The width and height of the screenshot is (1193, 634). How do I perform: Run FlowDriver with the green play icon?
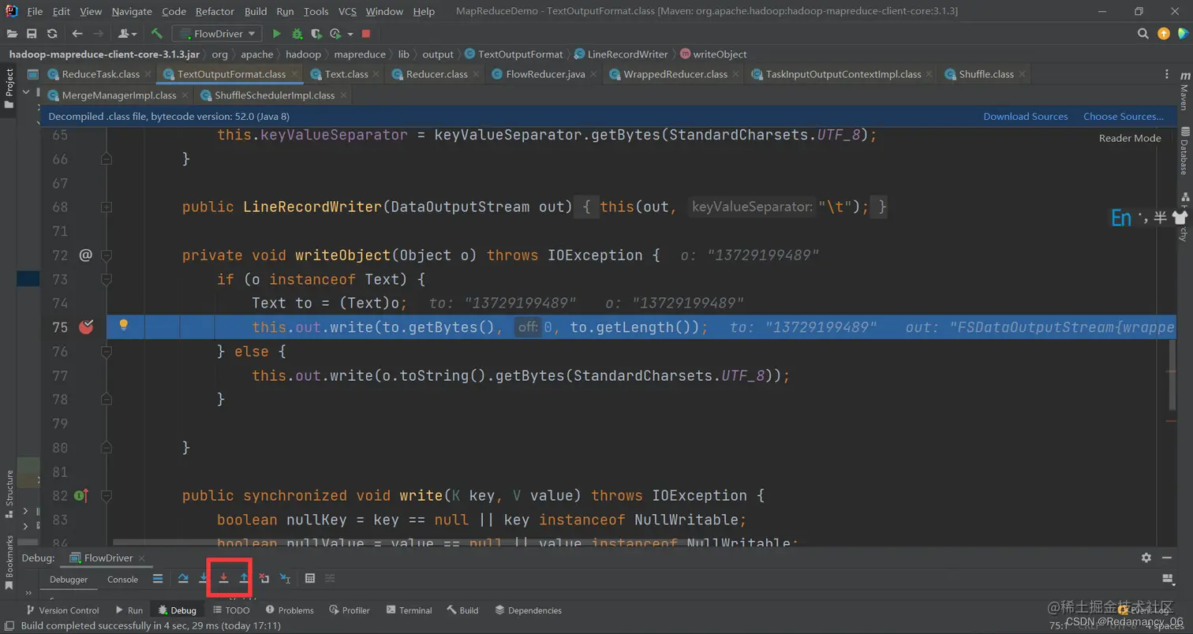click(x=276, y=34)
